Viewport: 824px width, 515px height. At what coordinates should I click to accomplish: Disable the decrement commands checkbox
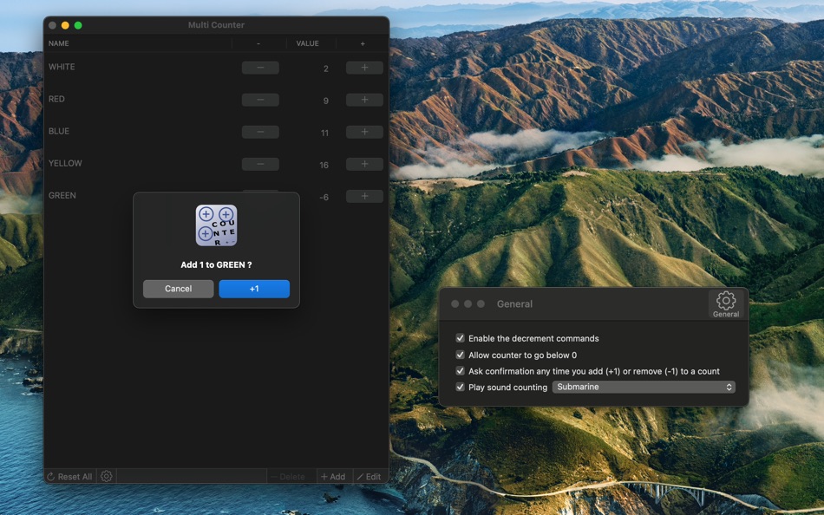460,338
